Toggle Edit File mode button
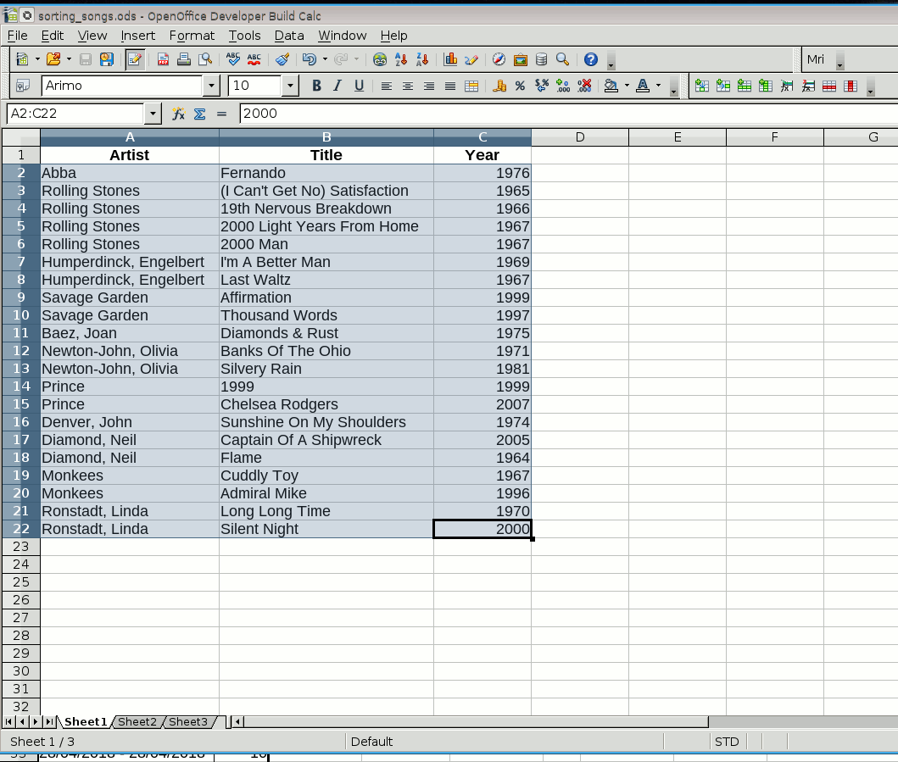Screen dimensions: 898x762 [134, 59]
